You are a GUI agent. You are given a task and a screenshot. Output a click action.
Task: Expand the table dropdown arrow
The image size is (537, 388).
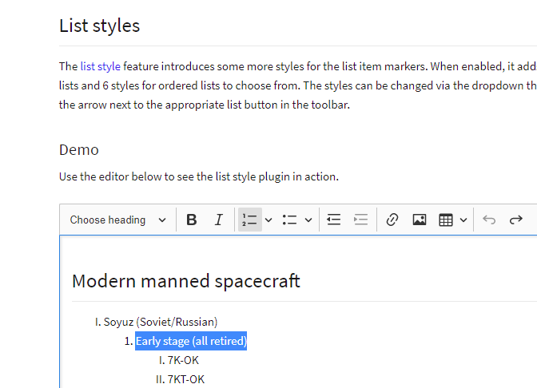[x=463, y=220]
